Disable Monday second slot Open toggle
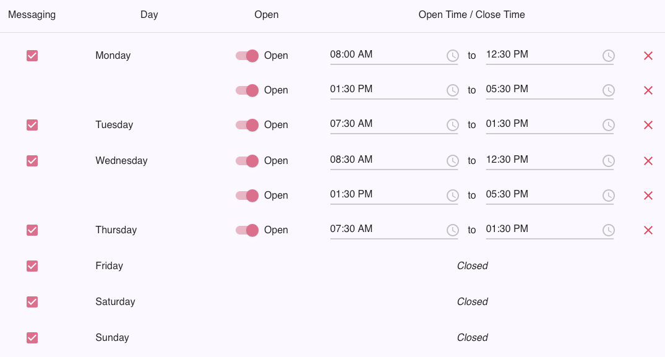The width and height of the screenshot is (665, 357). pos(247,90)
